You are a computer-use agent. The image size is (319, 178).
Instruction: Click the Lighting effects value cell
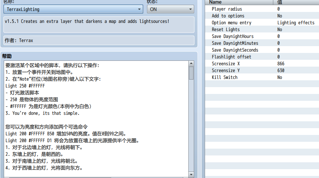[x=296, y=23]
